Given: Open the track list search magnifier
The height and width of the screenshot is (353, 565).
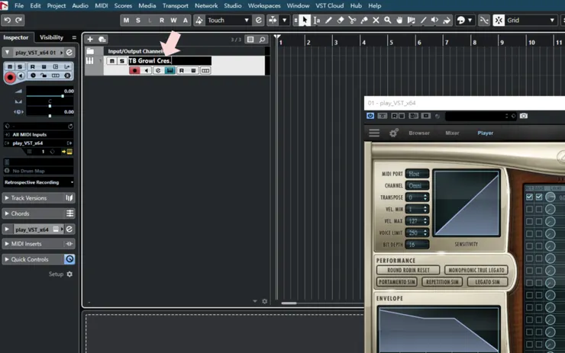Looking at the screenshot, I should [x=263, y=39].
